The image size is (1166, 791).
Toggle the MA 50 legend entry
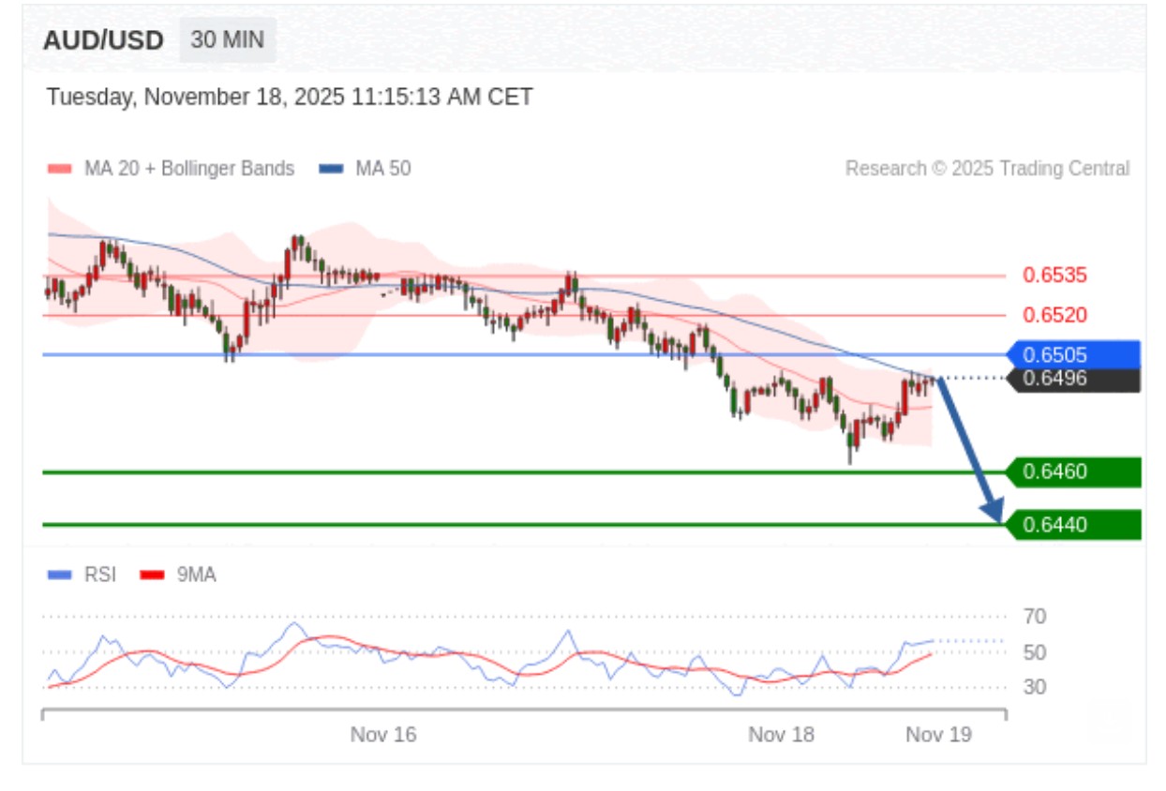[x=365, y=169]
